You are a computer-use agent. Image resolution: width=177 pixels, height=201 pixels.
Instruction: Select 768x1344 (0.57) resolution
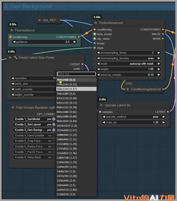76,89
